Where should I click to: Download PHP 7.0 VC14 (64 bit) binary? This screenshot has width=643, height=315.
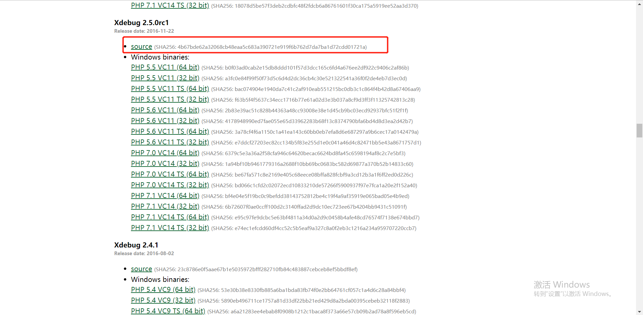click(165, 153)
